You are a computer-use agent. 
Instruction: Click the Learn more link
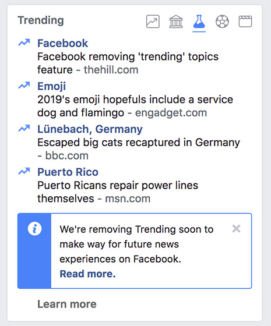tap(67, 304)
